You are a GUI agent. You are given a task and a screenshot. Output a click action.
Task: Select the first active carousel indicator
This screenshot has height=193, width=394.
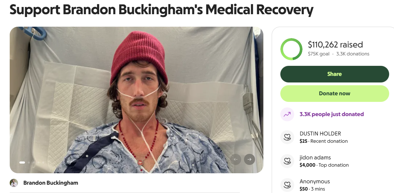coord(22,163)
